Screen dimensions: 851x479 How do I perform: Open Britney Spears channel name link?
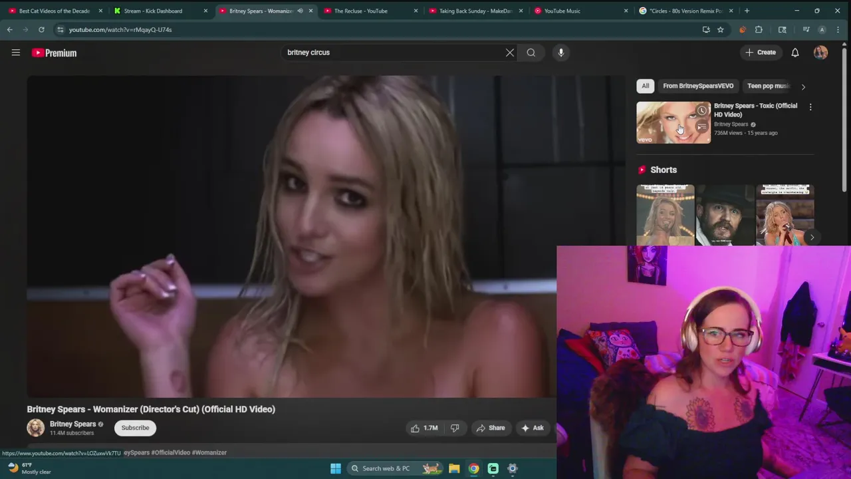(x=72, y=424)
